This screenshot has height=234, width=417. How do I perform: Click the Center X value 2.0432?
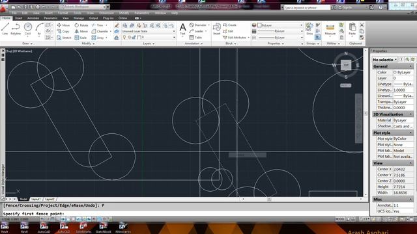[x=403, y=169]
